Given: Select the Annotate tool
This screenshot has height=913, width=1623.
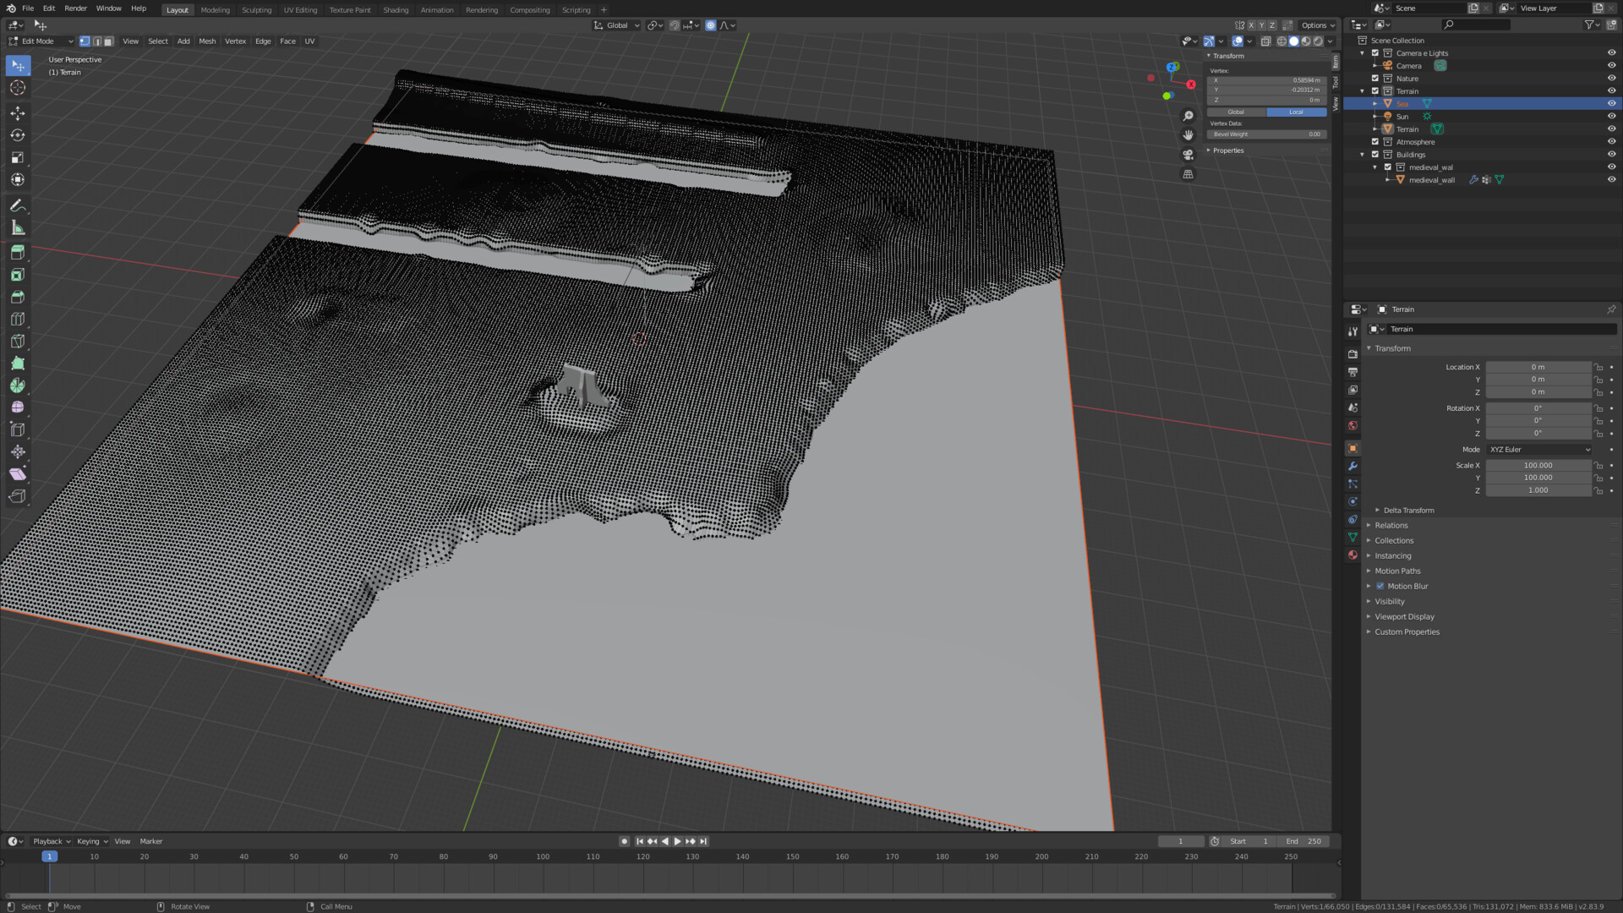Looking at the screenshot, I should tap(18, 205).
